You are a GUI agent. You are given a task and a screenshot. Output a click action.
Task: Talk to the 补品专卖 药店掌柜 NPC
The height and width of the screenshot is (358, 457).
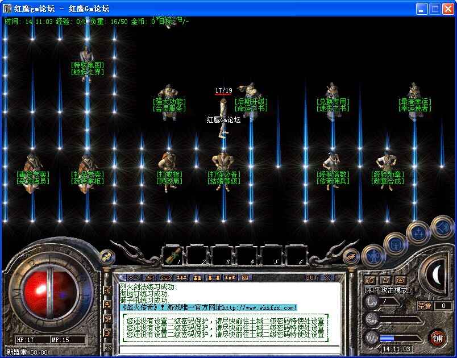[x=87, y=174]
